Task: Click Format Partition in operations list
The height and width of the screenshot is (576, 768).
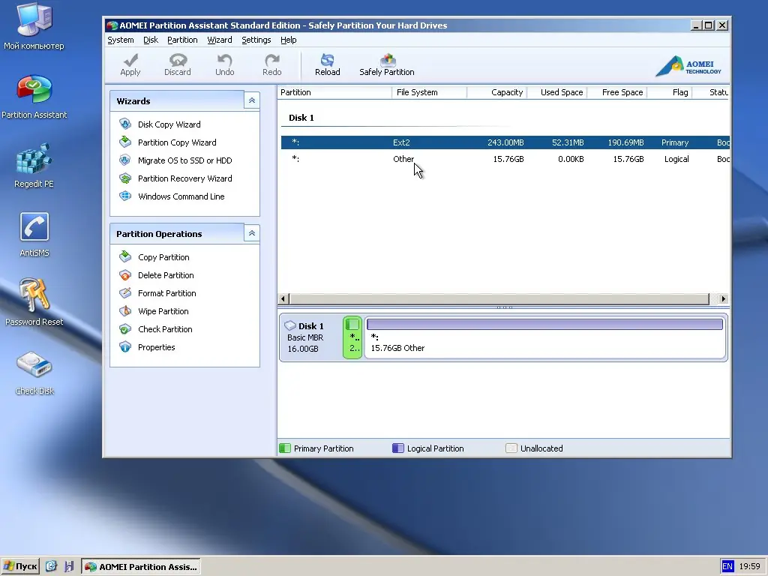Action: click(x=166, y=293)
